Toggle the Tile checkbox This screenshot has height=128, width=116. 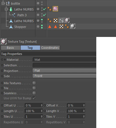(x=34, y=88)
